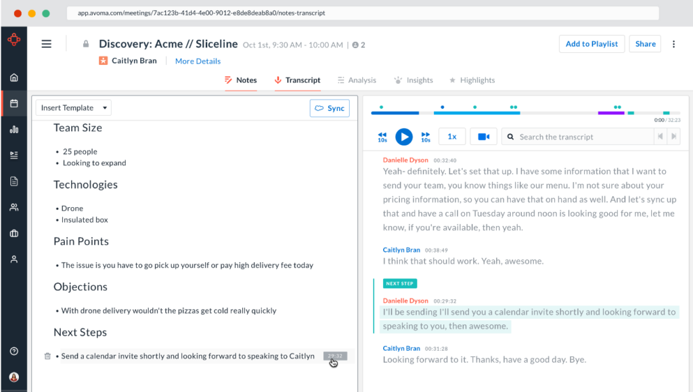Viewport: 693px width, 392px height.
Task: Open the briefcase sidebar icon
Action: click(x=14, y=234)
